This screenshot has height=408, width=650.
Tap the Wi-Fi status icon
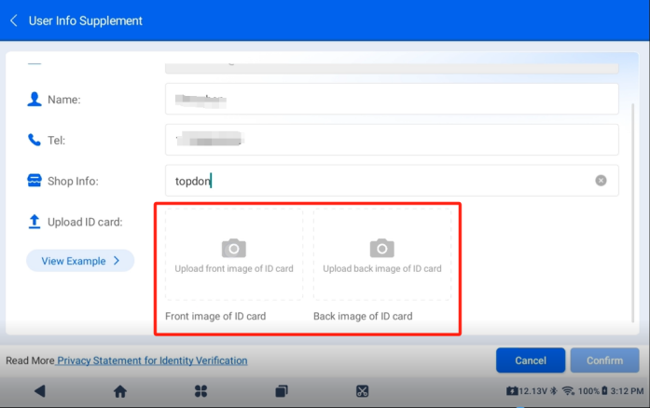(x=568, y=391)
